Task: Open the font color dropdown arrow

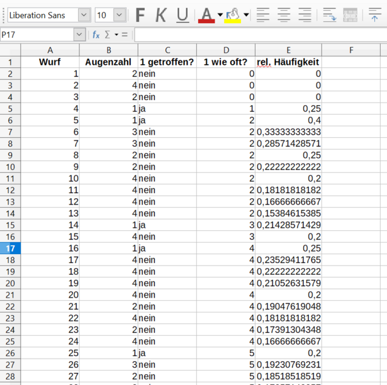Action: click(x=220, y=15)
